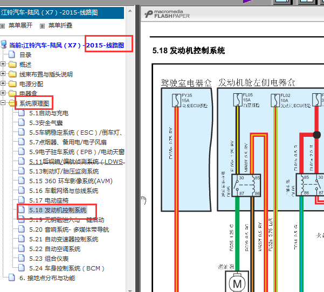Click the 菜单折叠 list icon
The width and height of the screenshot is (324, 292).
42,26
